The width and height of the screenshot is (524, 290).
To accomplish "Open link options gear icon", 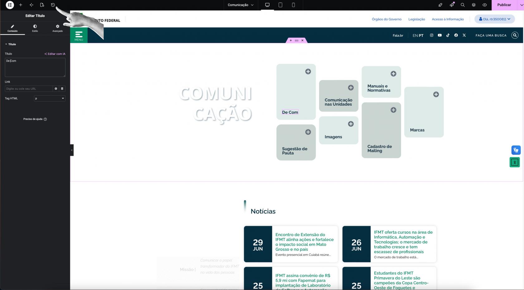I will [x=56, y=89].
